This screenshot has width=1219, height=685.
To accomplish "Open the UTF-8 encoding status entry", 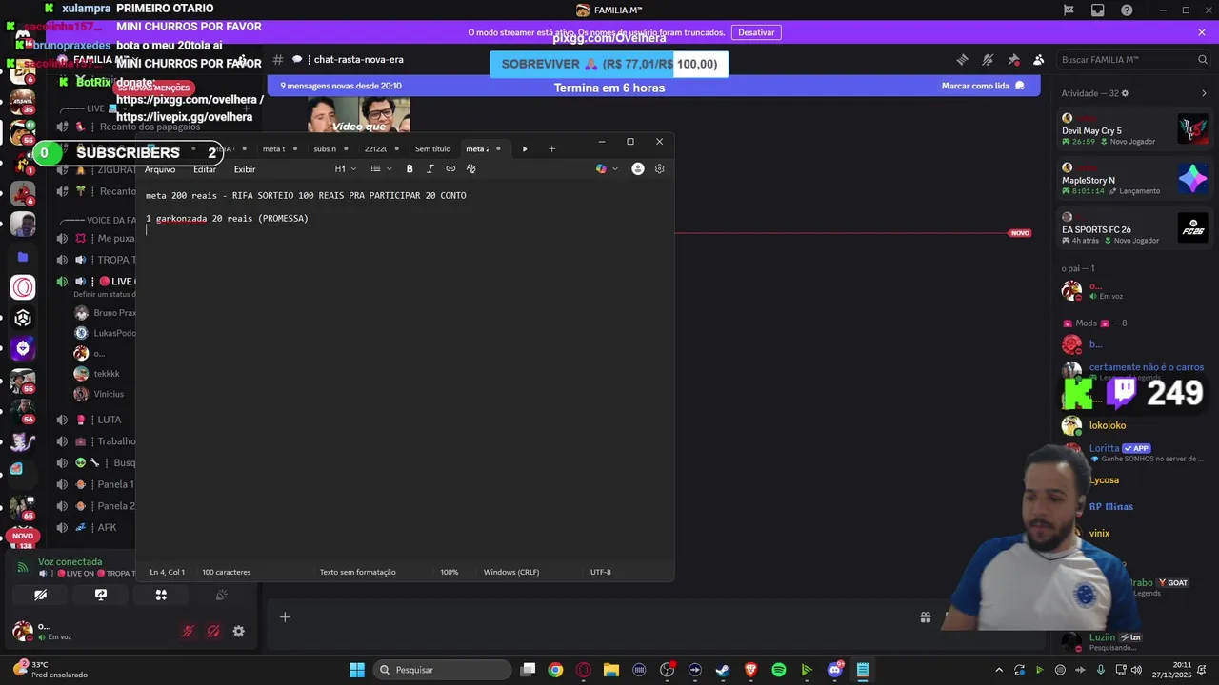I will 600,572.
